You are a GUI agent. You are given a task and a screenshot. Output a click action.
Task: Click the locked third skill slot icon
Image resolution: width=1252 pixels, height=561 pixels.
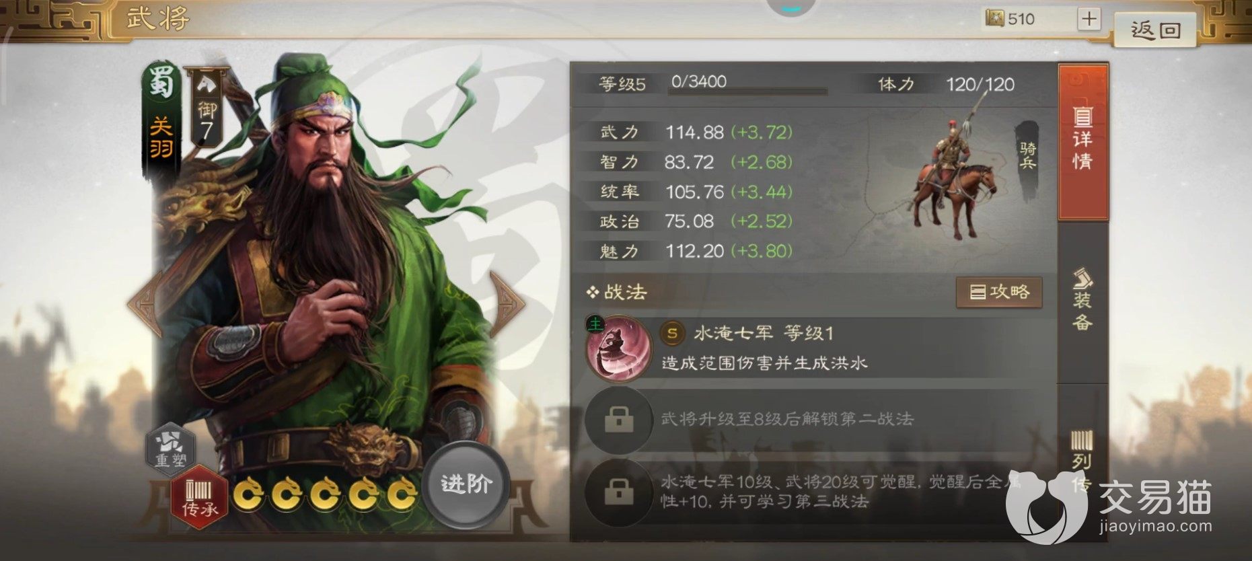619,492
